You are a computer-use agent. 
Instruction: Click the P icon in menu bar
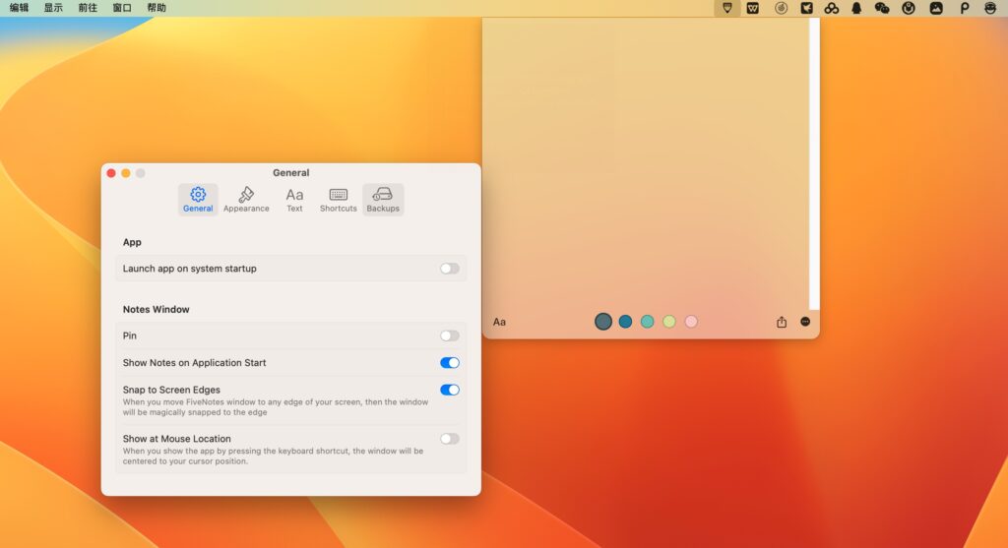965,8
